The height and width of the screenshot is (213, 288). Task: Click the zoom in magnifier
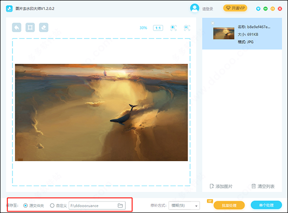point(173,28)
